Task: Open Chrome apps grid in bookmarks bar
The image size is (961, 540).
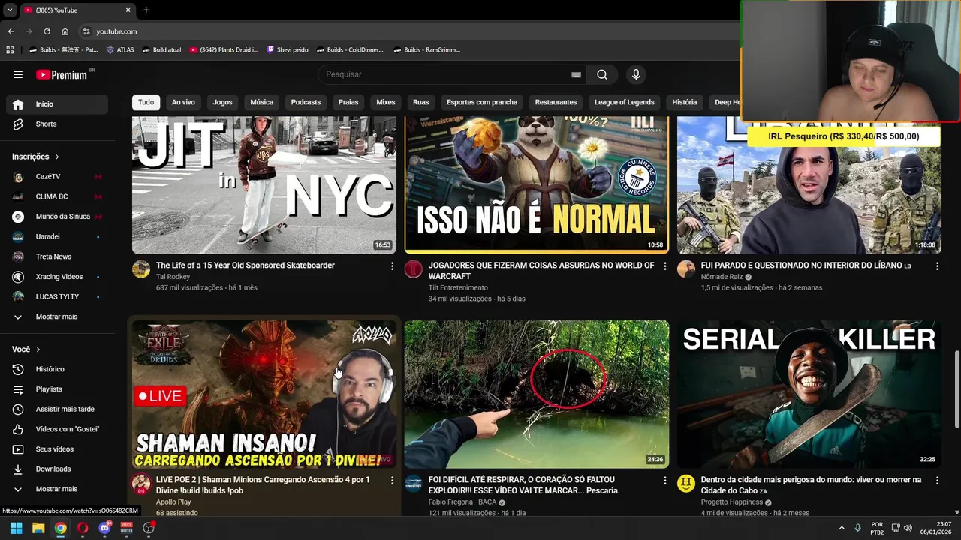Action: coord(10,50)
